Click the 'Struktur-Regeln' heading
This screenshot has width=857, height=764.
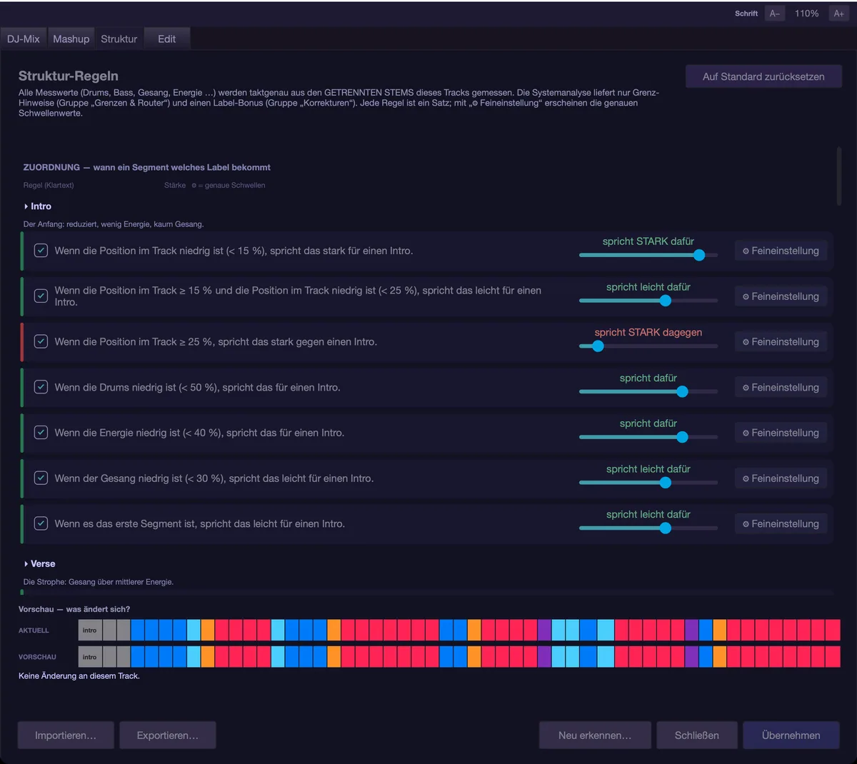[x=69, y=76]
